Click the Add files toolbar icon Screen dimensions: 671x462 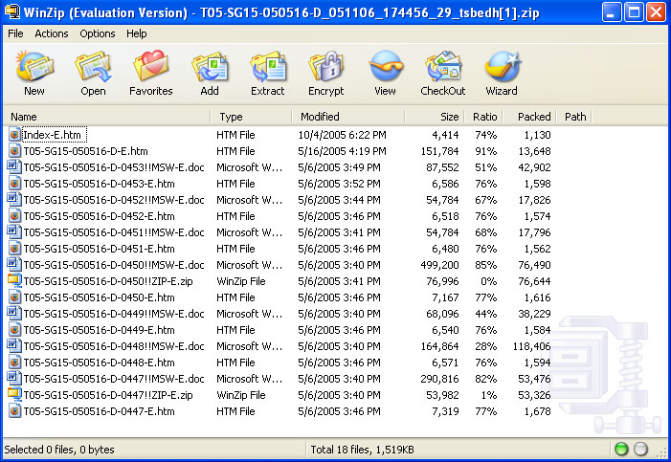pyautogui.click(x=210, y=66)
